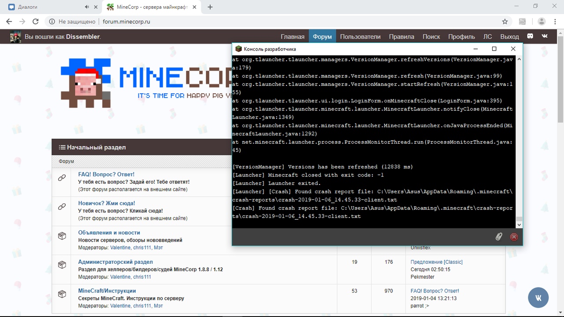Open Chrome profile avatar icon
564x317 pixels.
(542, 22)
